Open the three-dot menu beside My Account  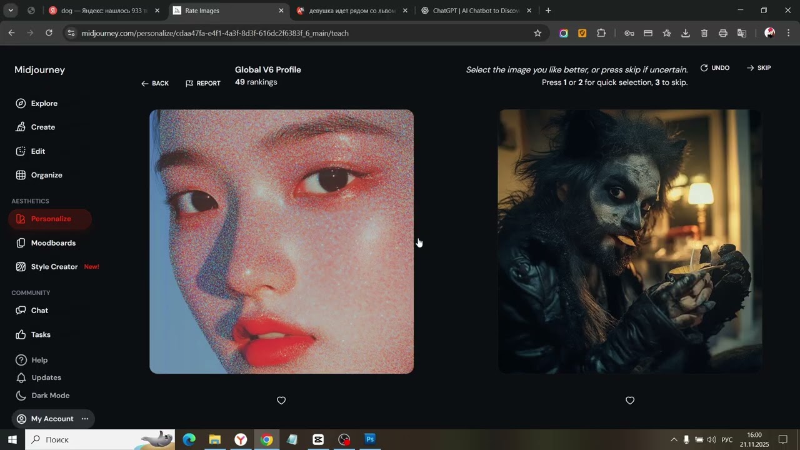pos(85,419)
